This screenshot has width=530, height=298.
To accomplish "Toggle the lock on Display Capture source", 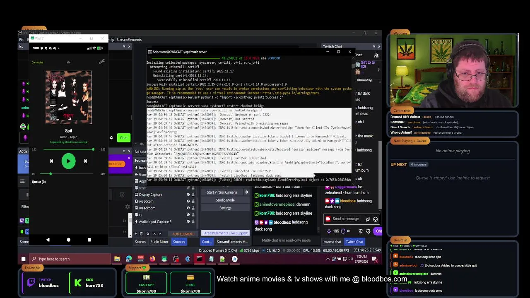I will tap(193, 195).
